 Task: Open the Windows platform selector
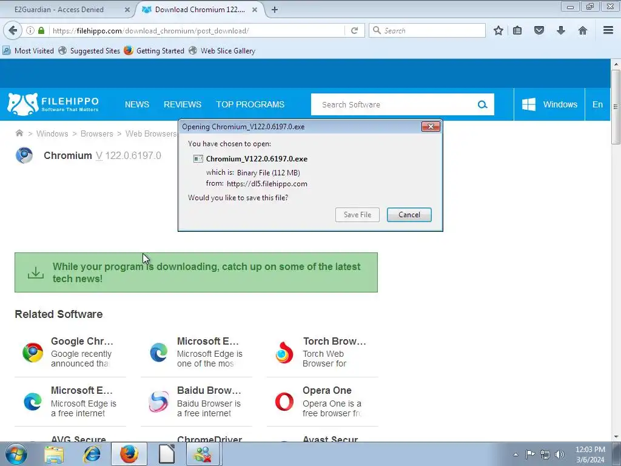549,104
